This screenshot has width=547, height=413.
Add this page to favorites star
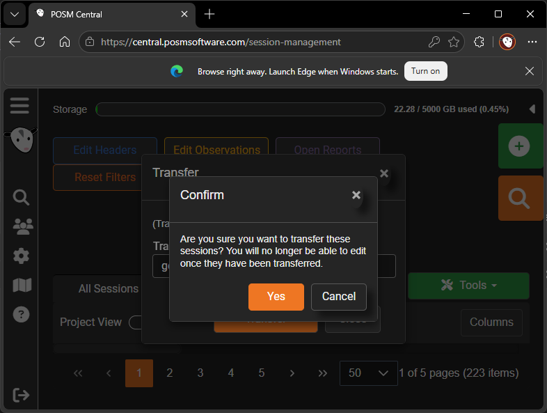point(454,42)
